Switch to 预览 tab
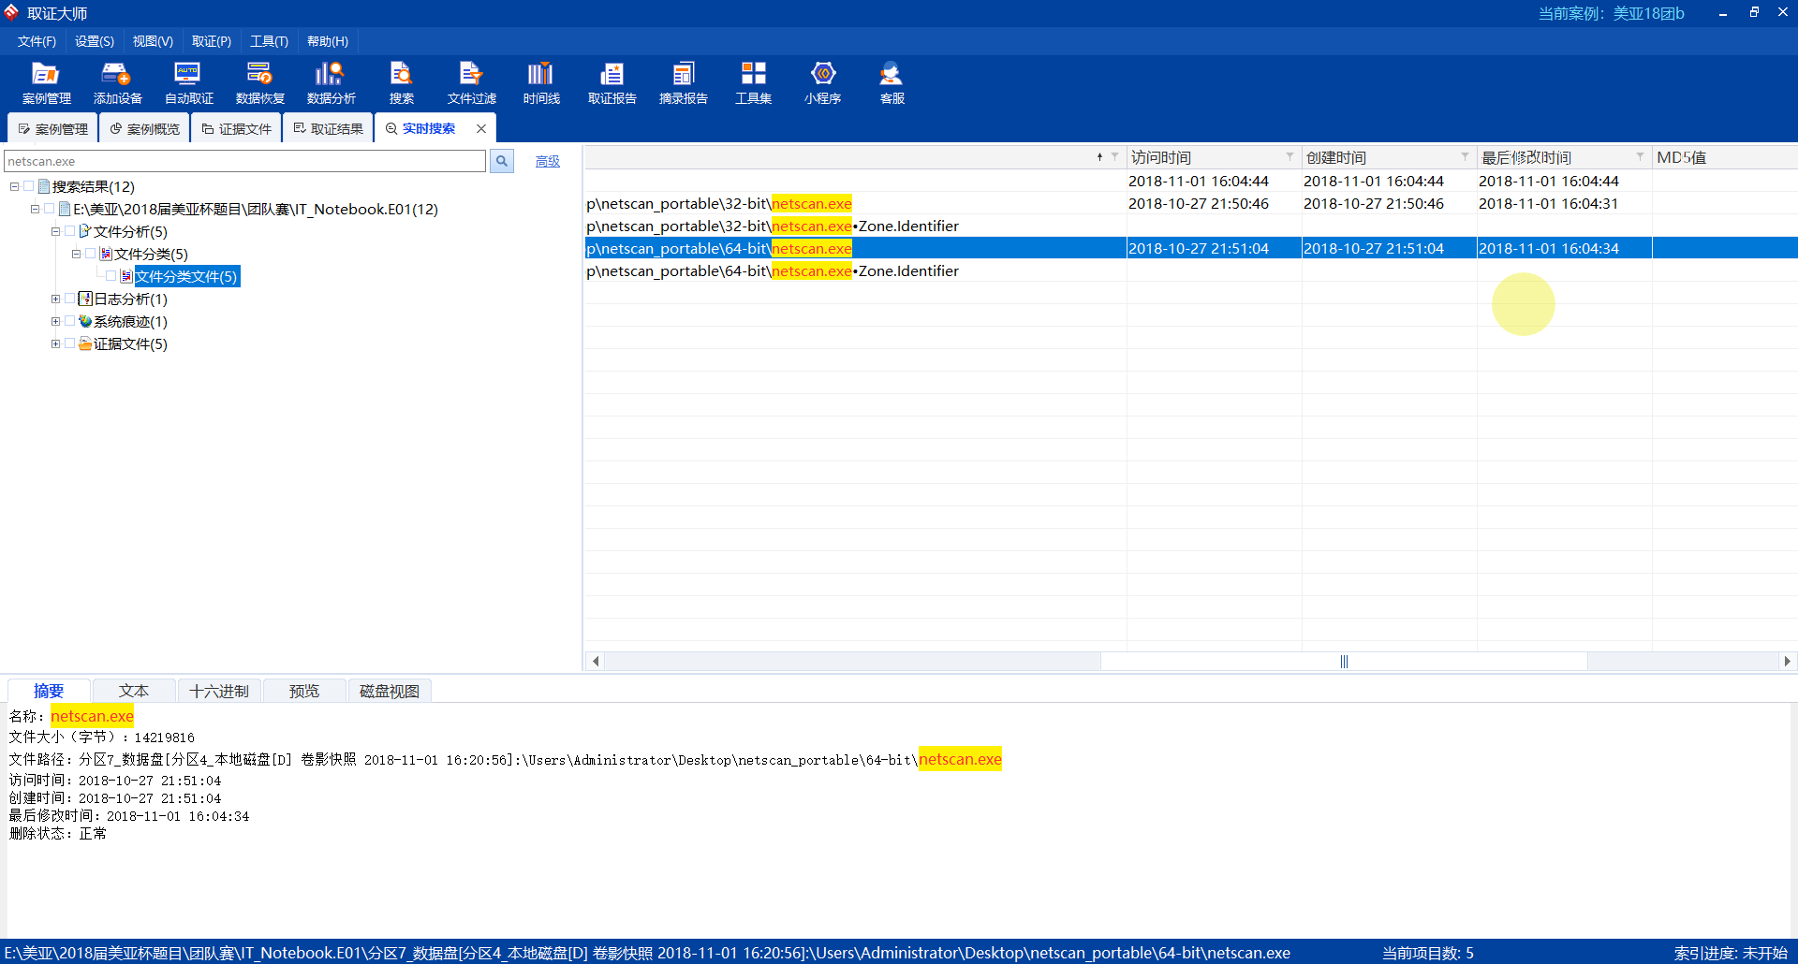 [304, 691]
